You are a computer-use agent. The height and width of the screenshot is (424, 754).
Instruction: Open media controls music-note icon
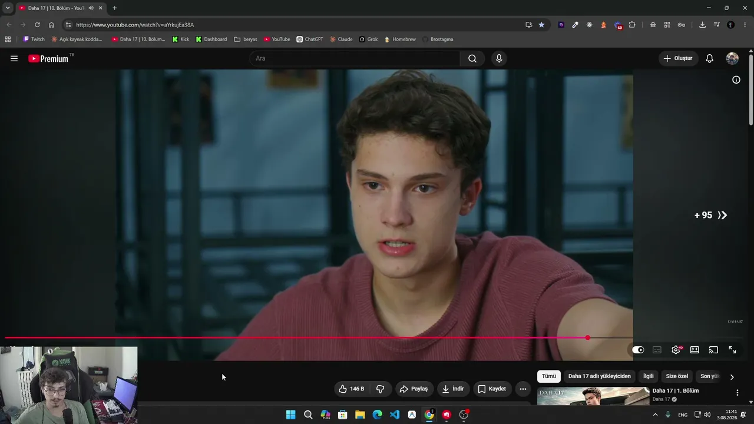(716, 25)
